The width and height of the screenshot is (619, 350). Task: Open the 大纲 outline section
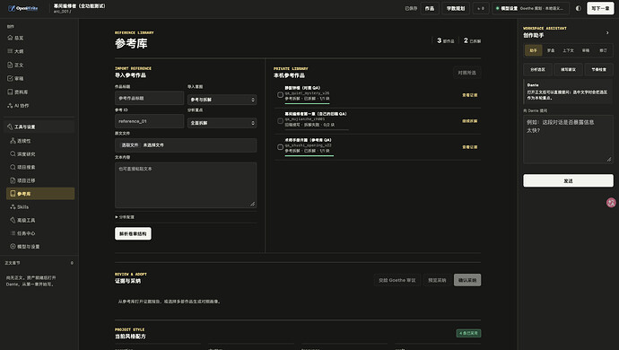(16, 51)
